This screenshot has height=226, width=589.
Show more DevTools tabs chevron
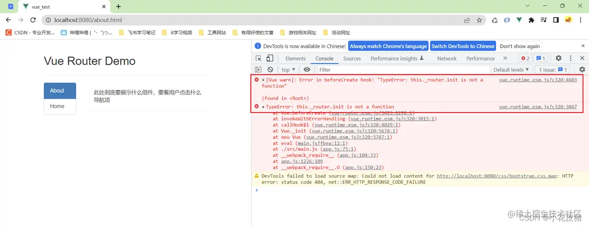(505, 58)
